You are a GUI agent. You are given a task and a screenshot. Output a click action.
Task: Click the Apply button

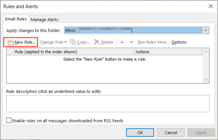[201, 133]
